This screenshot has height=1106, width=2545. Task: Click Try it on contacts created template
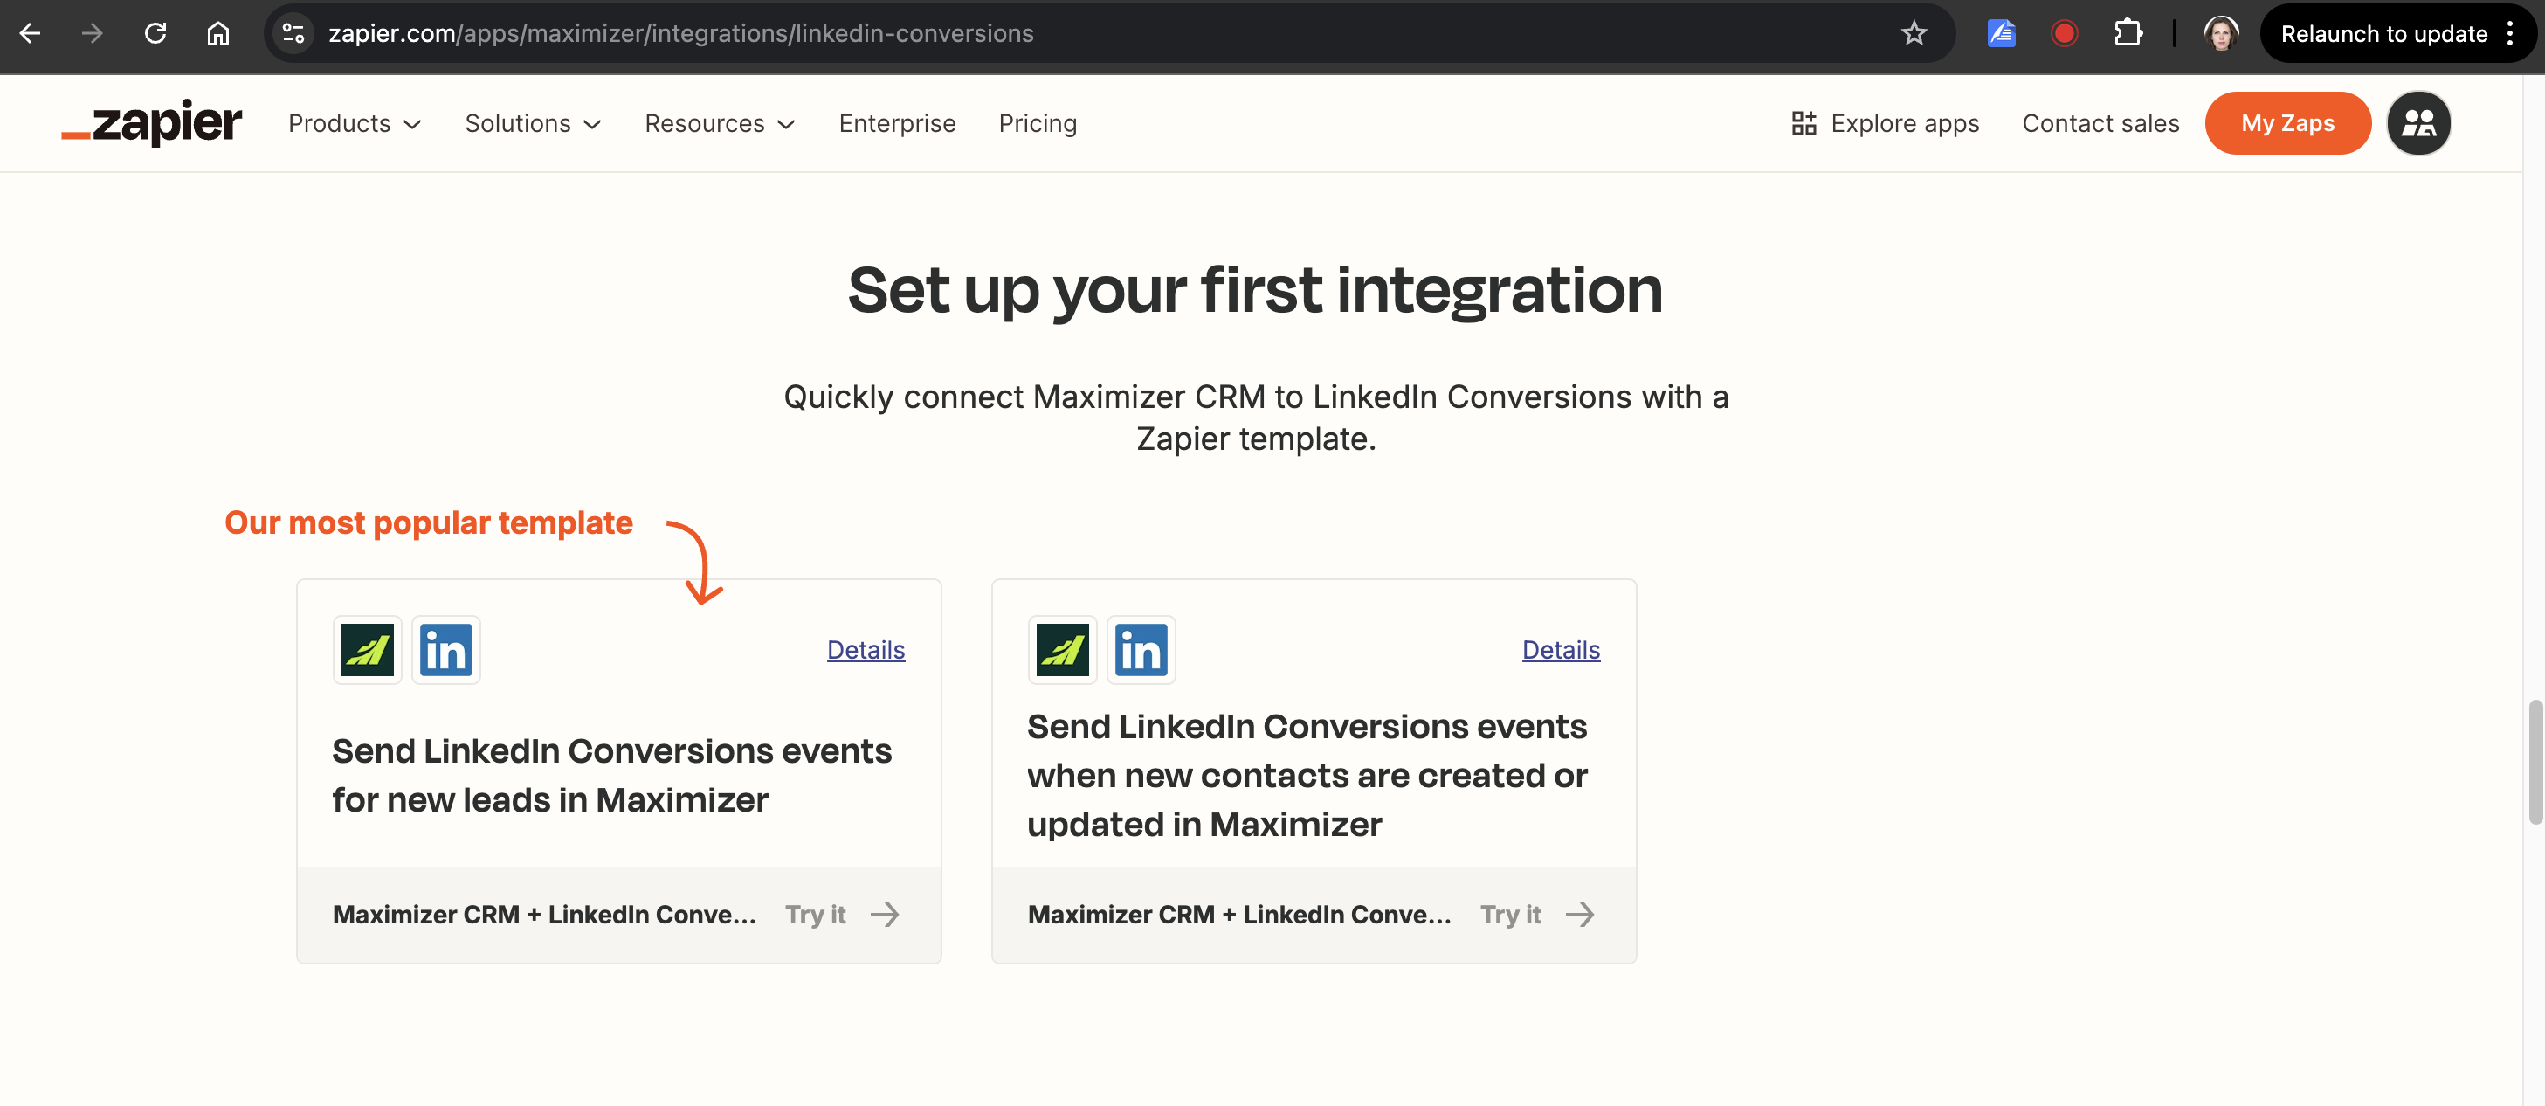[1511, 915]
